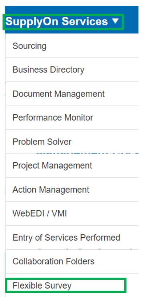The image size is (141, 297).
Task: Collapse the SupplyOn Services dropdown arrow
Action: tap(115, 21)
